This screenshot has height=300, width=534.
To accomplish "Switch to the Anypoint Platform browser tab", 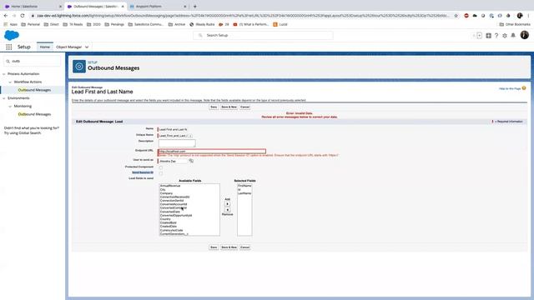I will [x=158, y=6].
